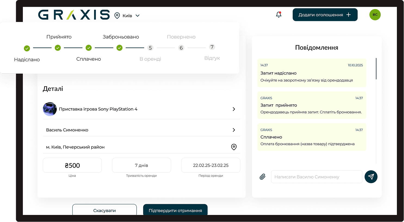Image resolution: width=404 pixels, height=222 pixels.
Task: Select step 5 В оренді
Action: pos(150,48)
